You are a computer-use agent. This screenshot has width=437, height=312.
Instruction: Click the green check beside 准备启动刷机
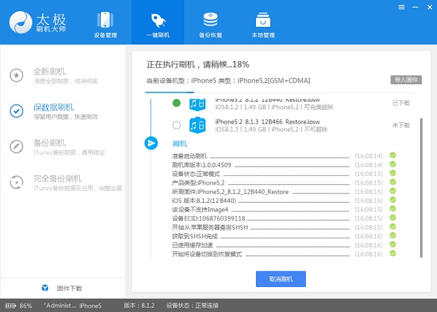coord(393,155)
